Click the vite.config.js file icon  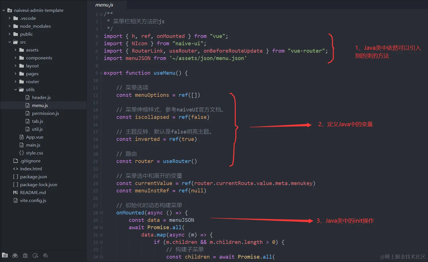[x=16, y=200]
